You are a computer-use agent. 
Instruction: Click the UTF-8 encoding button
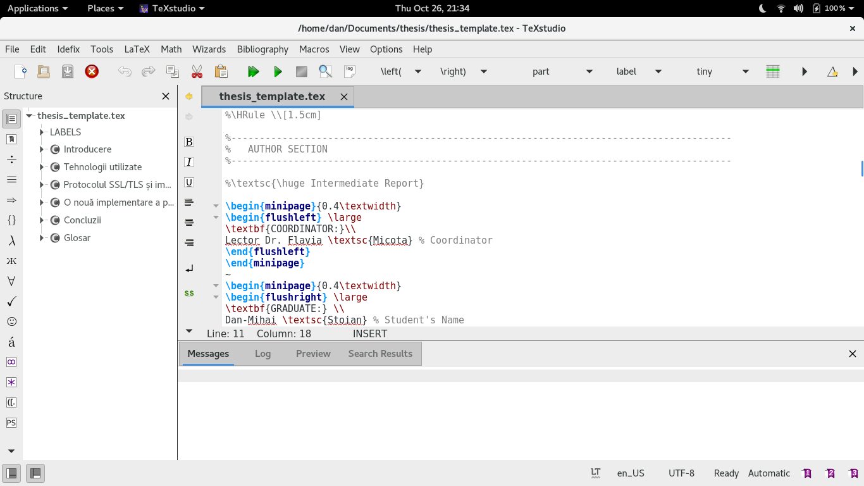tap(681, 473)
